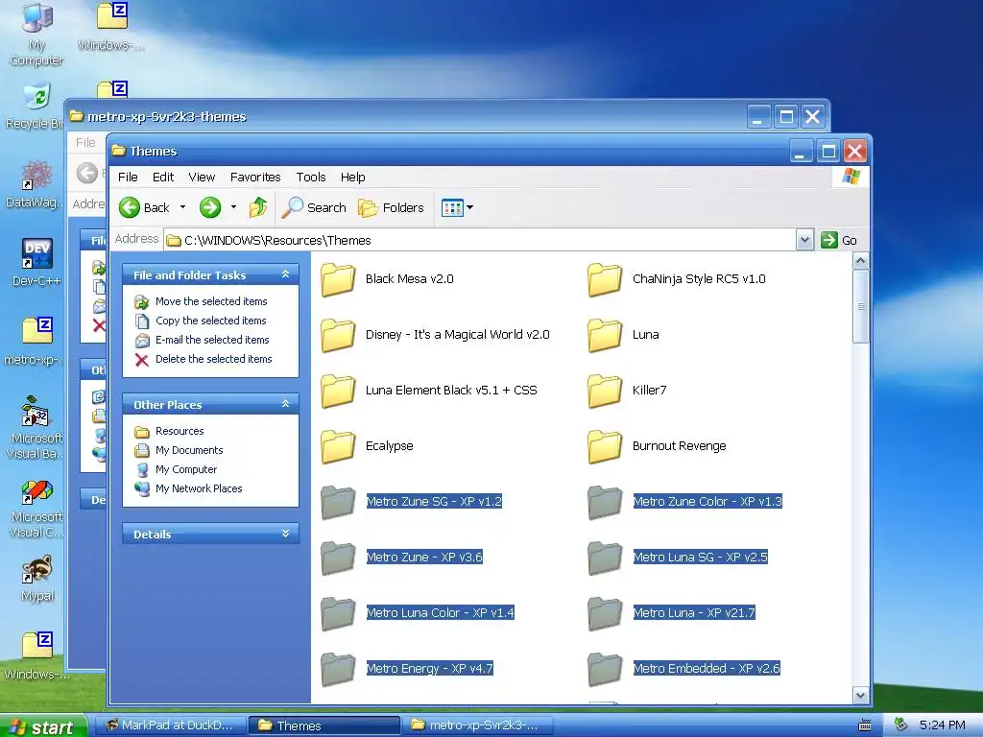This screenshot has height=737, width=983.
Task: Open the Tools menu
Action: pyautogui.click(x=311, y=178)
